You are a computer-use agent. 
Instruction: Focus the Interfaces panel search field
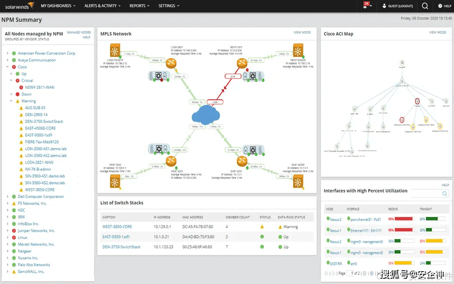click(430, 193)
